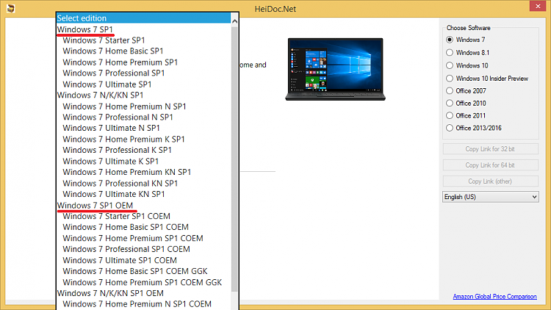Close the HeiDoc.Net window
The width and height of the screenshot is (551, 310).
tap(538, 7)
